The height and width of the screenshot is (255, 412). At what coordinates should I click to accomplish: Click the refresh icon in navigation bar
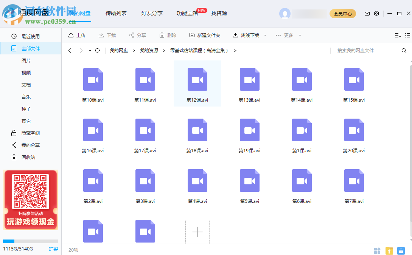click(x=98, y=50)
